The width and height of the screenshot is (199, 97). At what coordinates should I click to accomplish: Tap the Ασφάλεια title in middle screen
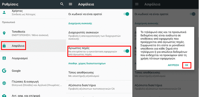(86, 4)
